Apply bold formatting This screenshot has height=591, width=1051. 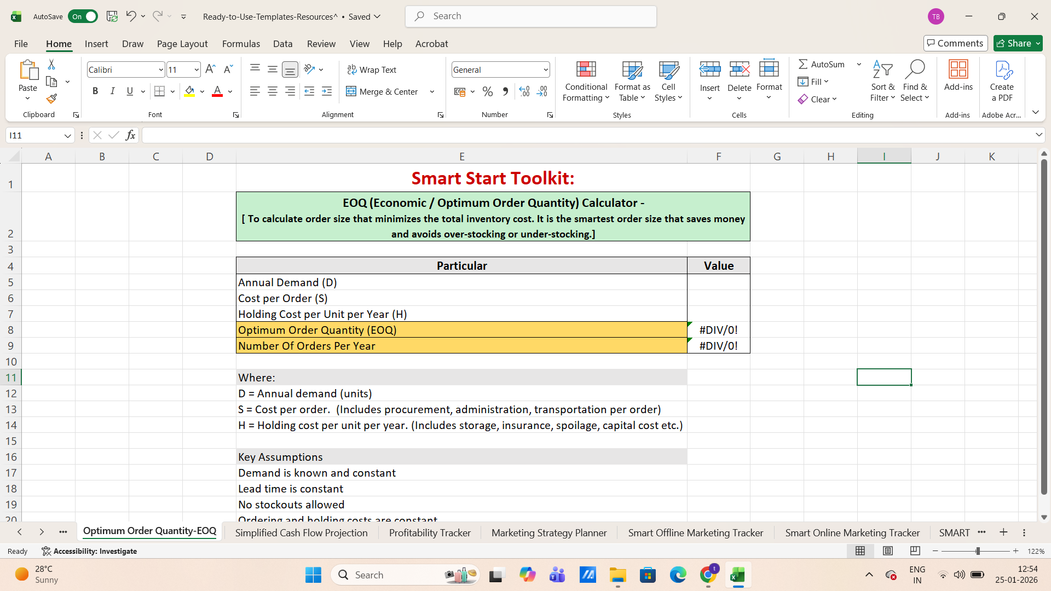(x=95, y=91)
